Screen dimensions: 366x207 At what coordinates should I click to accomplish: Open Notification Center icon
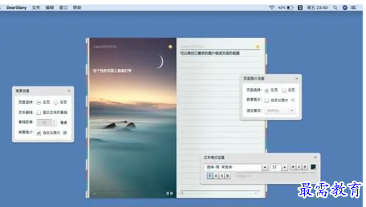[x=353, y=8]
